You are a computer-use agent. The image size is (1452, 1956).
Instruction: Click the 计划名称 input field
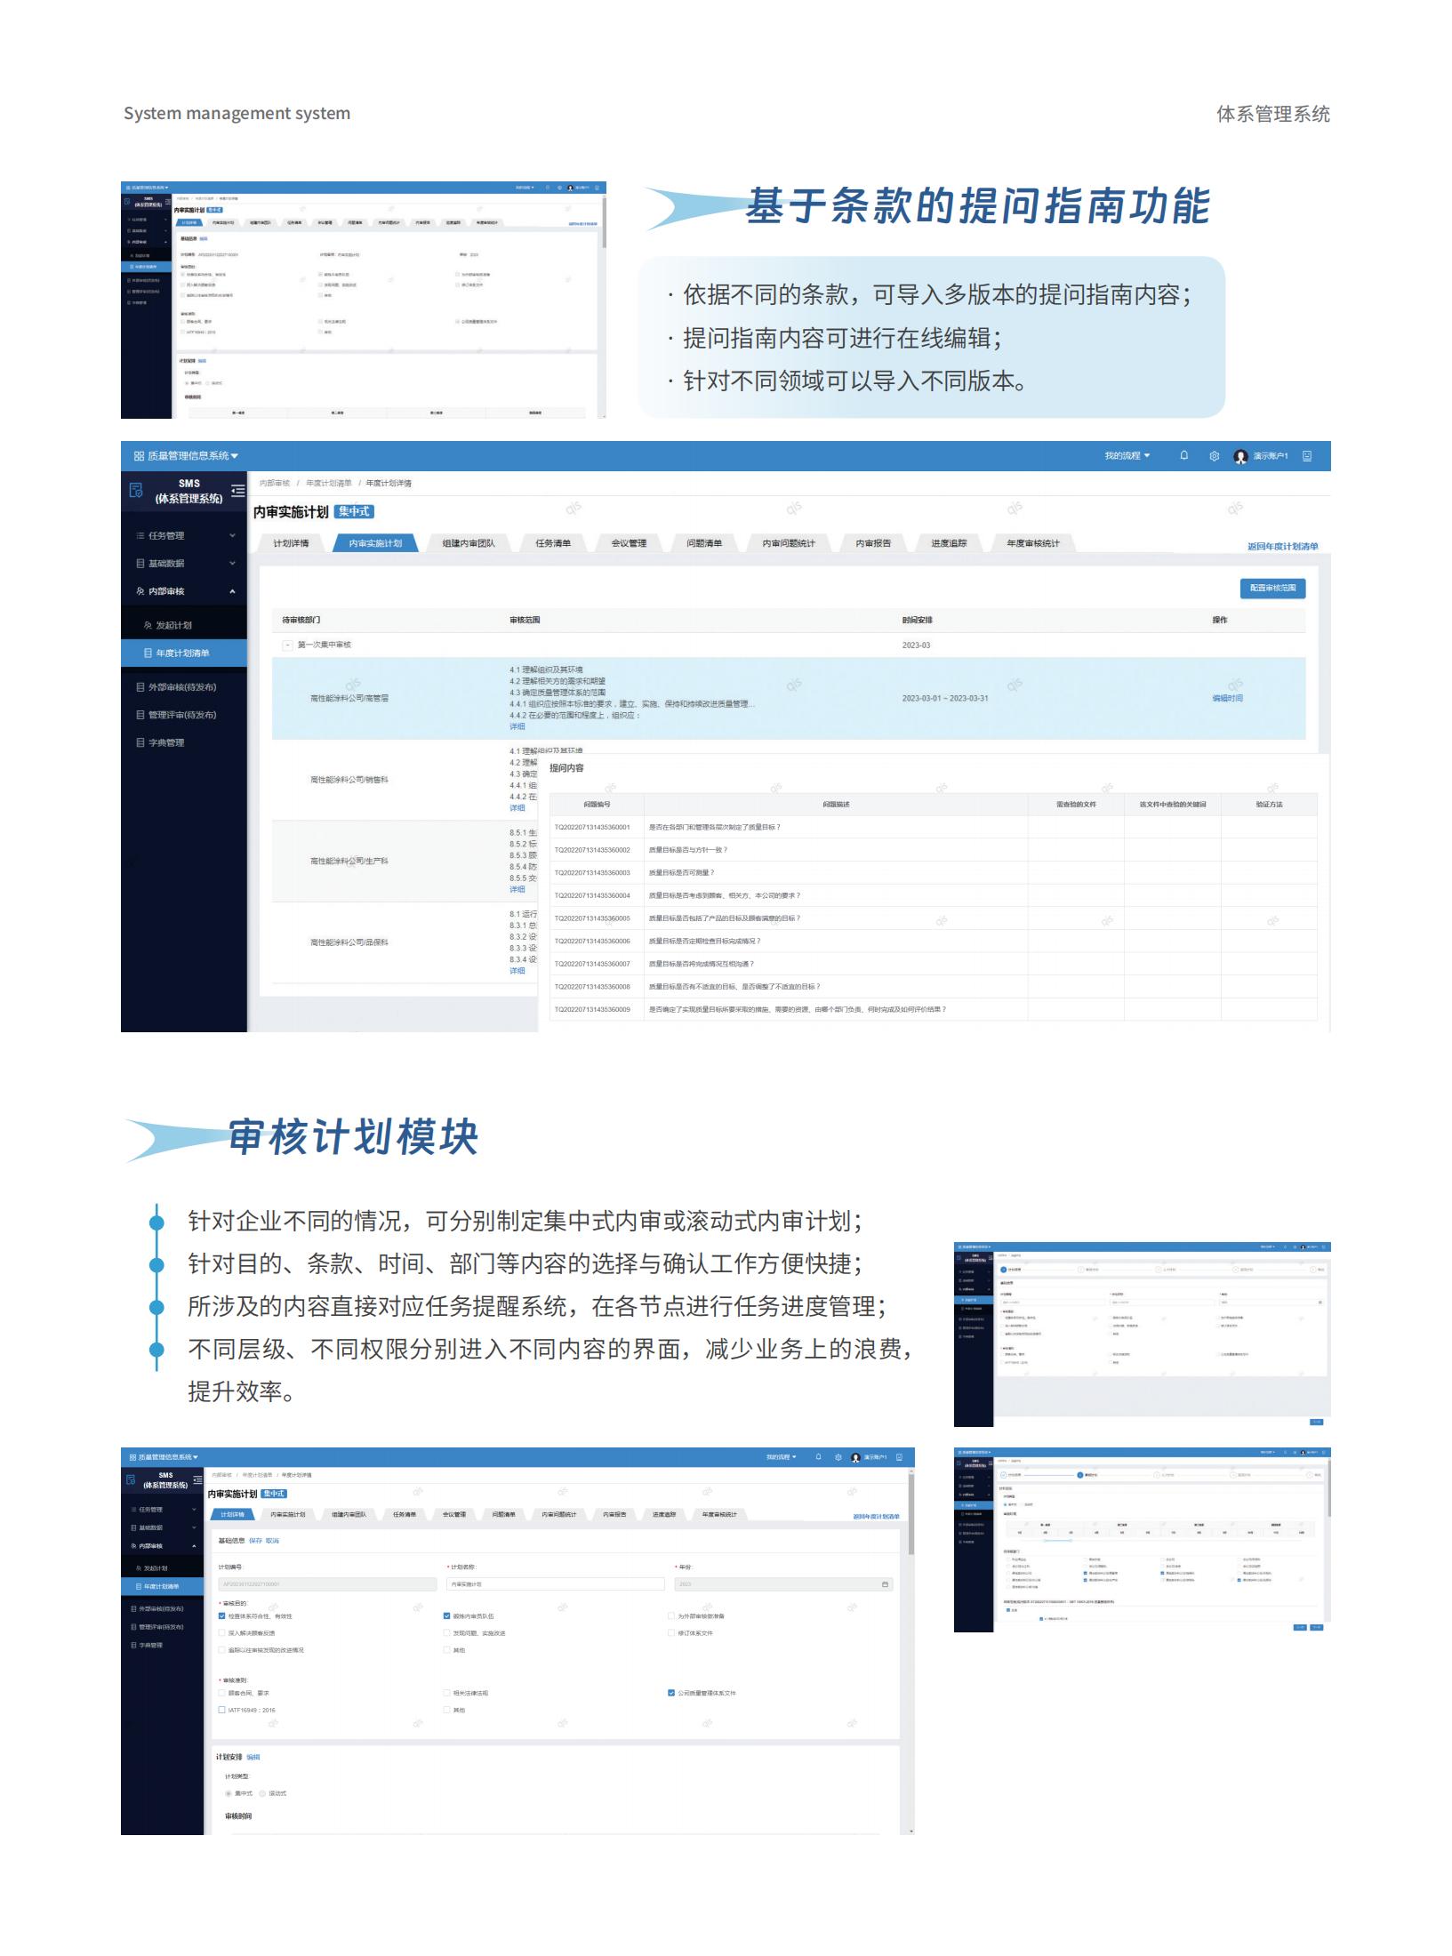(x=556, y=1584)
